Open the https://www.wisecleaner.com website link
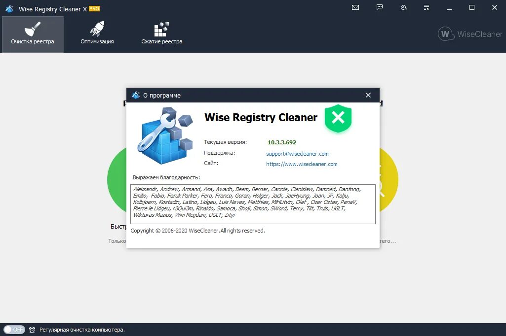Image resolution: width=506 pixels, height=336 pixels. pyautogui.click(x=302, y=164)
